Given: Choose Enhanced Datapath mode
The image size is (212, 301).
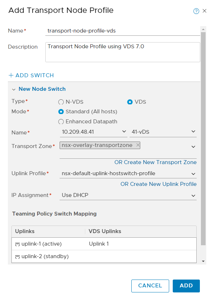Looking at the screenshot, I should pos(61,122).
